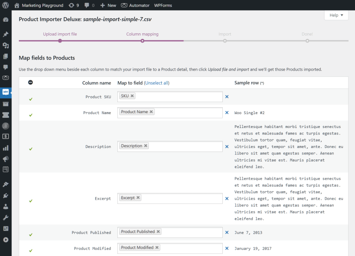Open the Excerpt map field dropdown
355x256 pixels.
point(170,198)
